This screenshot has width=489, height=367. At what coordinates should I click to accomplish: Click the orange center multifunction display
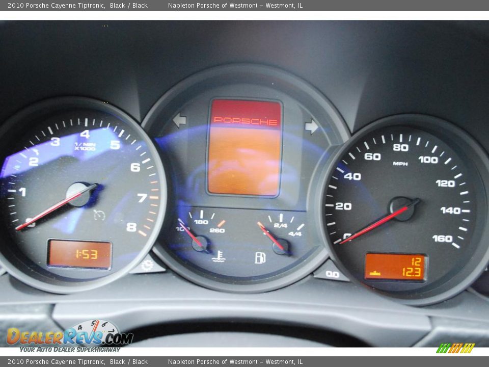[x=244, y=148]
